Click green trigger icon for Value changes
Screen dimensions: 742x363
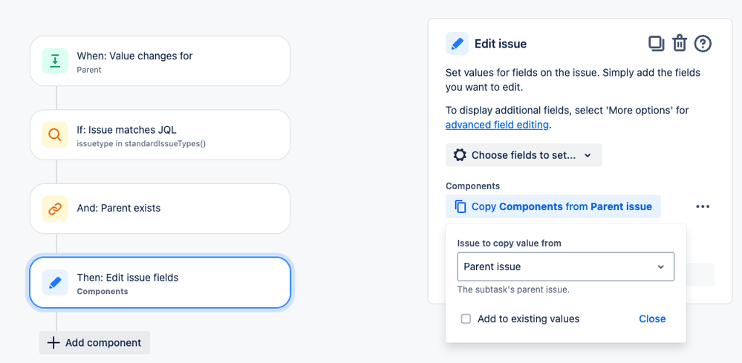pyautogui.click(x=56, y=61)
